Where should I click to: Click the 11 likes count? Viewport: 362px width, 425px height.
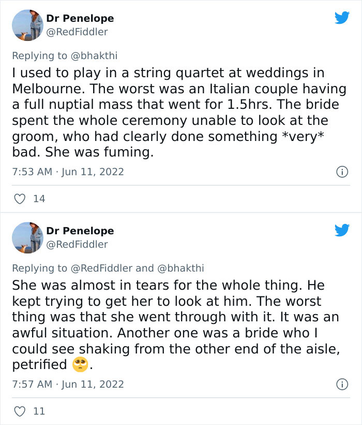tap(39, 411)
